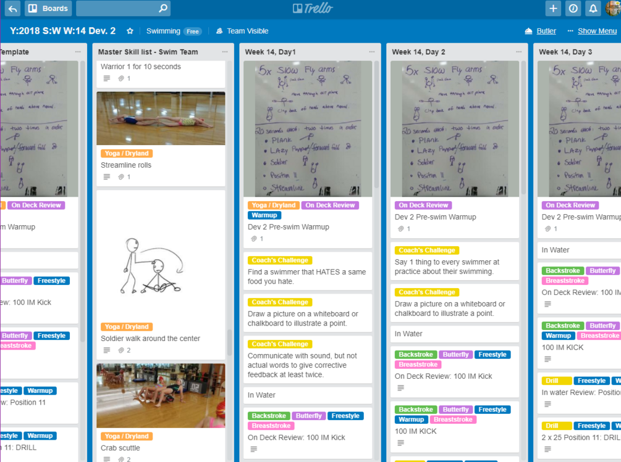This screenshot has height=462, width=621.
Task: Open the Boards menu
Action: (x=48, y=8)
